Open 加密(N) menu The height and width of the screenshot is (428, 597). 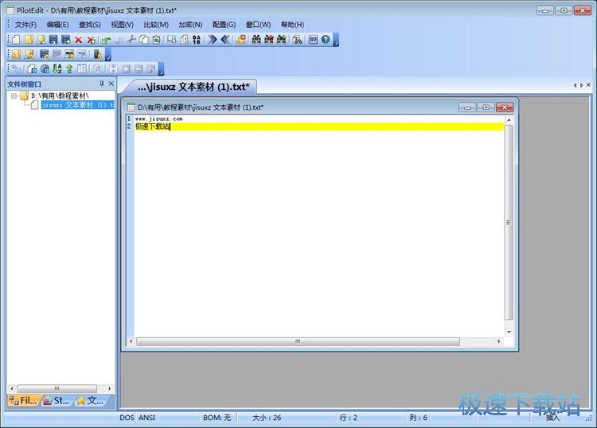[x=190, y=25]
